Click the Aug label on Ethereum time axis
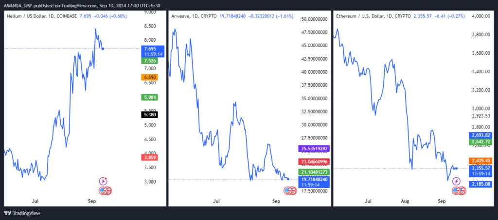The width and height of the screenshot is (498, 220). coord(405,201)
